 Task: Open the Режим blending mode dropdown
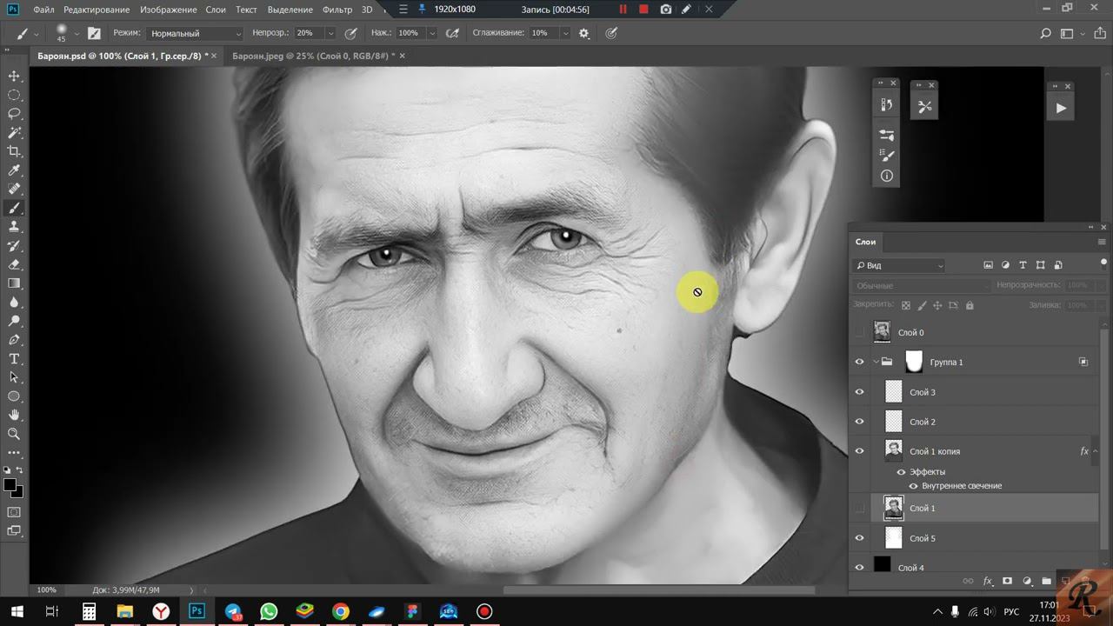pos(195,33)
